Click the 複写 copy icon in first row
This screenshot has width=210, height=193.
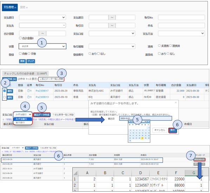pos(10,91)
